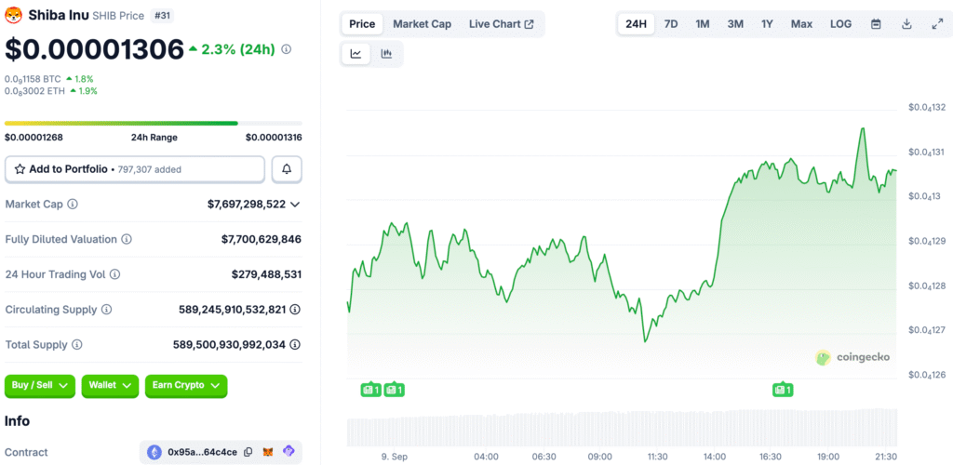Click the 2.3% (24h) change text

pyautogui.click(x=238, y=50)
